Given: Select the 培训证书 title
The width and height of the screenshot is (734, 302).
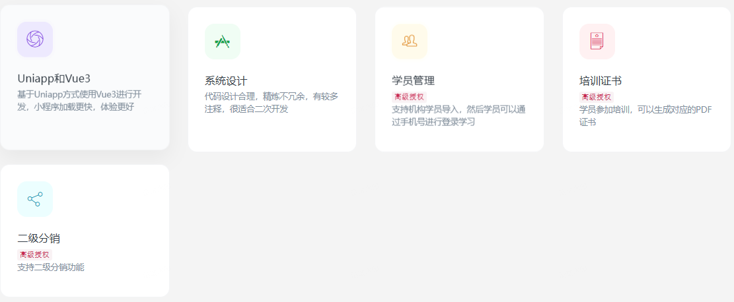Looking at the screenshot, I should point(601,81).
